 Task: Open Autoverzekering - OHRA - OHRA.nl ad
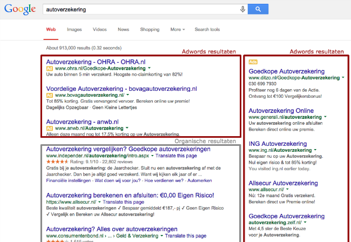point(96,62)
